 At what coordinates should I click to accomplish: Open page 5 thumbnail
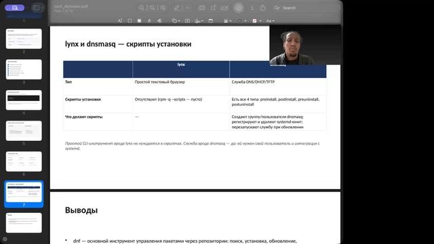coord(24,131)
